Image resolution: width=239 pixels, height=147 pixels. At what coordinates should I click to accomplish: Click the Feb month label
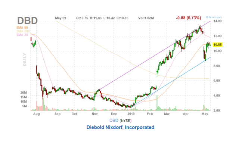point(150,114)
